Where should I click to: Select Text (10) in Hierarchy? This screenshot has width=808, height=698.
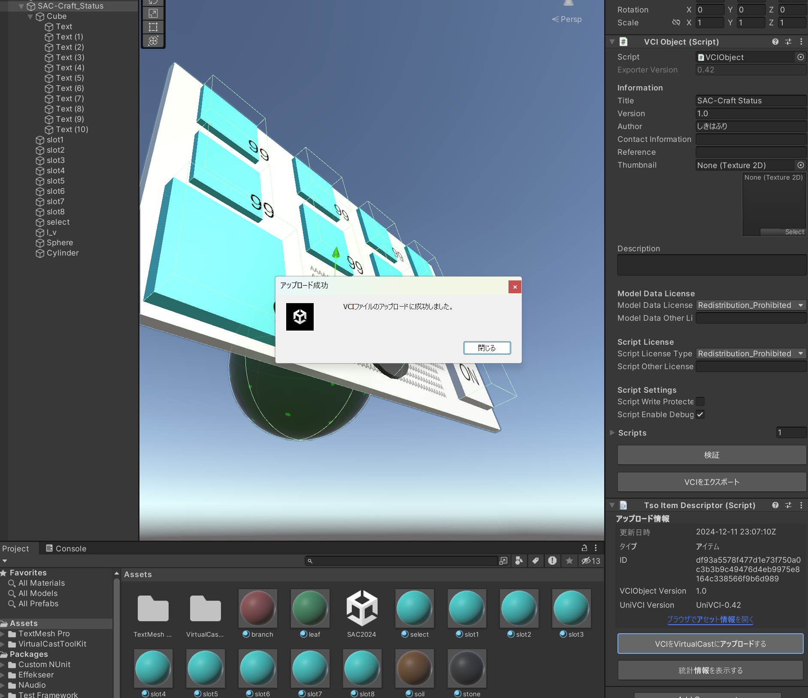[x=72, y=129]
